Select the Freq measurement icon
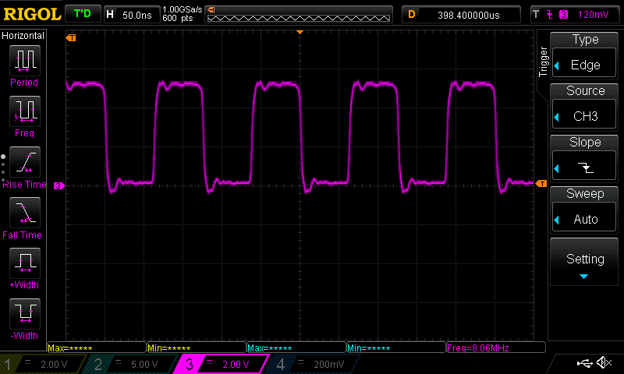The height and width of the screenshot is (374, 624). pyautogui.click(x=25, y=111)
